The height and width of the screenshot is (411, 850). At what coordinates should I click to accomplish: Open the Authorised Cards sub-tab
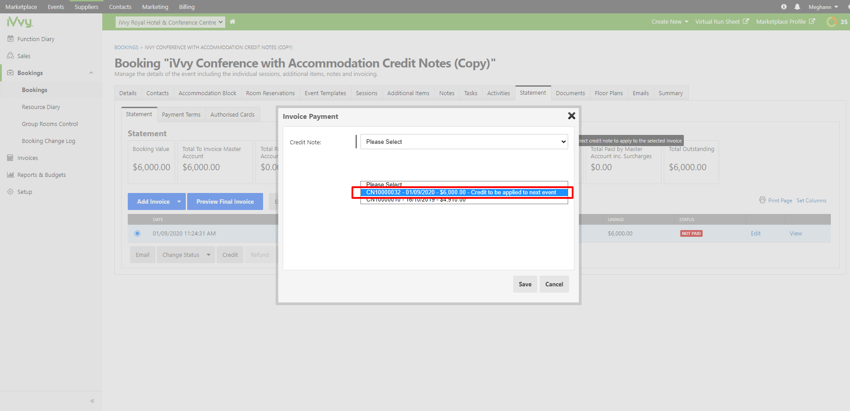pos(232,114)
